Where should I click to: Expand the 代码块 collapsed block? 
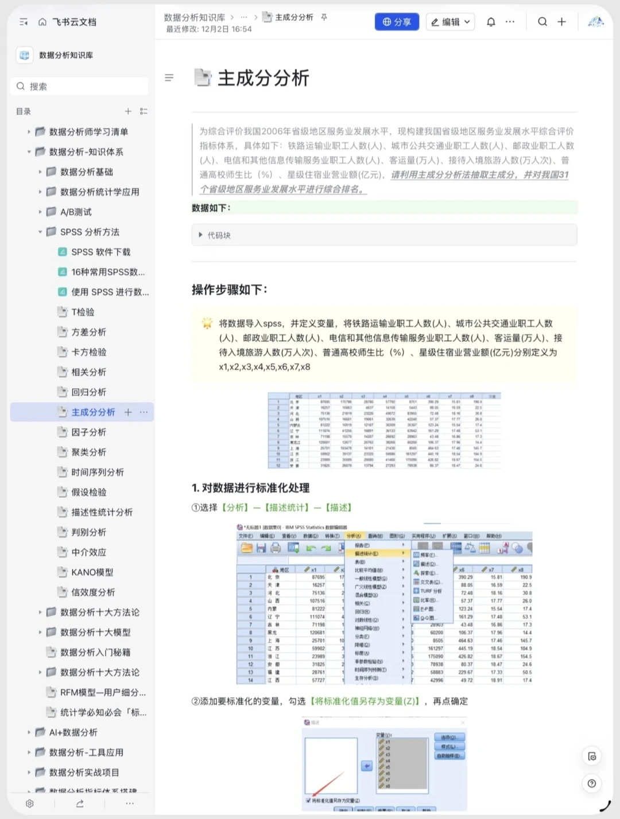[x=200, y=235]
